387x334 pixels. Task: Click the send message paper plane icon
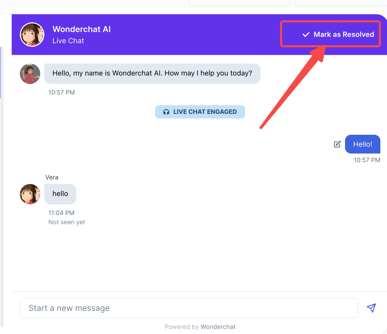(371, 308)
